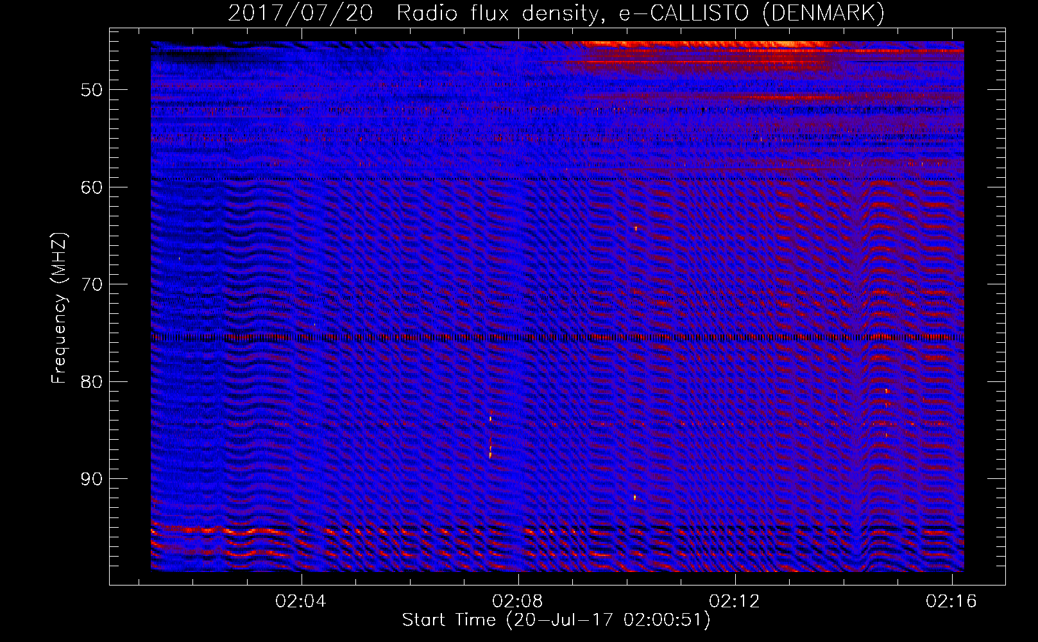Screen dimensions: 1038x642
Task: Click the 02:16 time tick label
Action: (x=951, y=601)
